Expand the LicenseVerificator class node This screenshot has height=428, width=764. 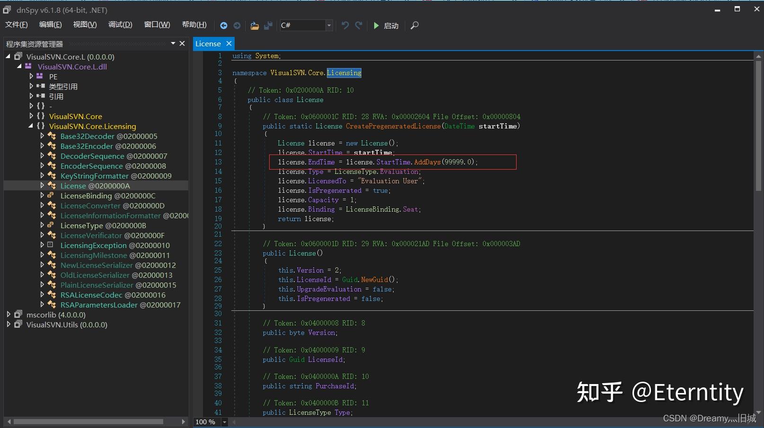(x=42, y=235)
